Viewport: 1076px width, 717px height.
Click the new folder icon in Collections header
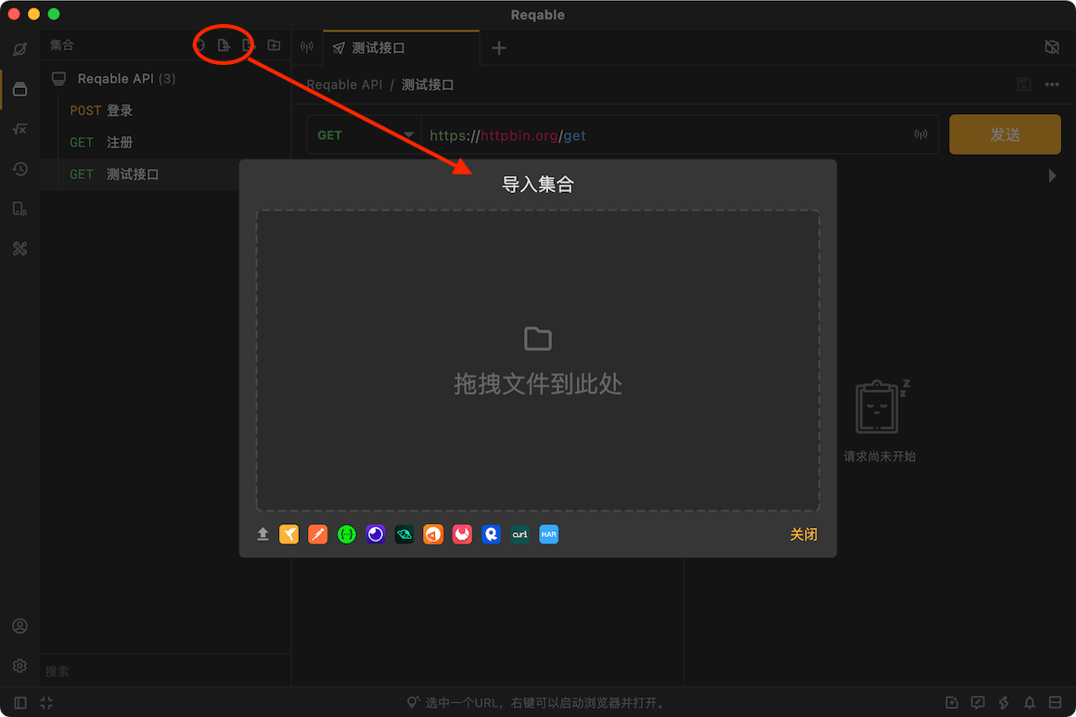click(274, 45)
